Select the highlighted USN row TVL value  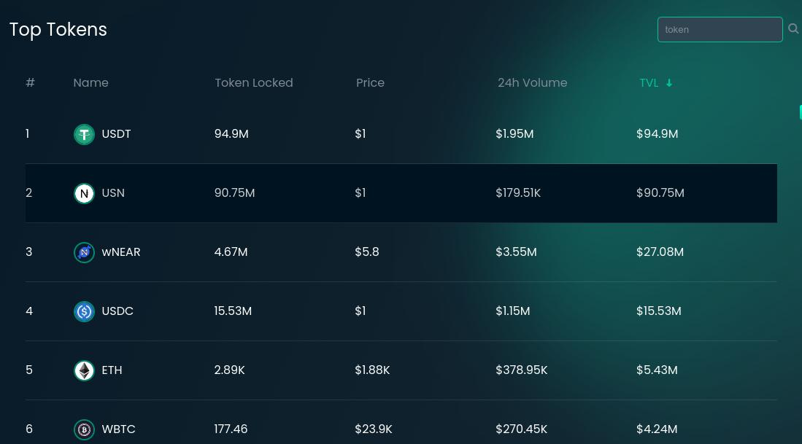coord(660,192)
